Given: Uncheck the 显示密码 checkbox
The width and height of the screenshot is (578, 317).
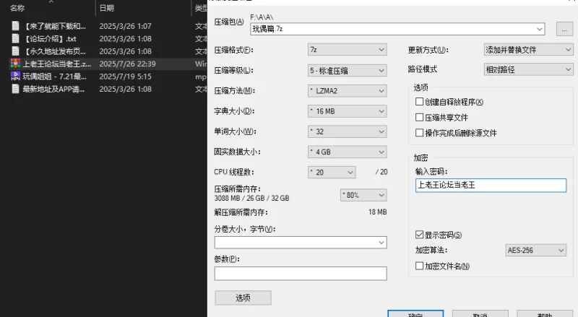Looking at the screenshot, I should [419, 235].
